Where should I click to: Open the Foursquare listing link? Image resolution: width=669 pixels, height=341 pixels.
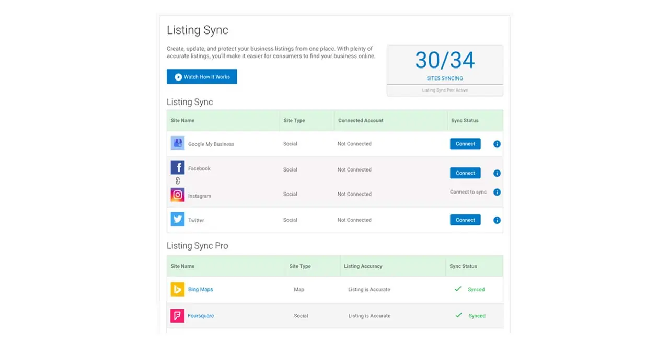tap(201, 316)
